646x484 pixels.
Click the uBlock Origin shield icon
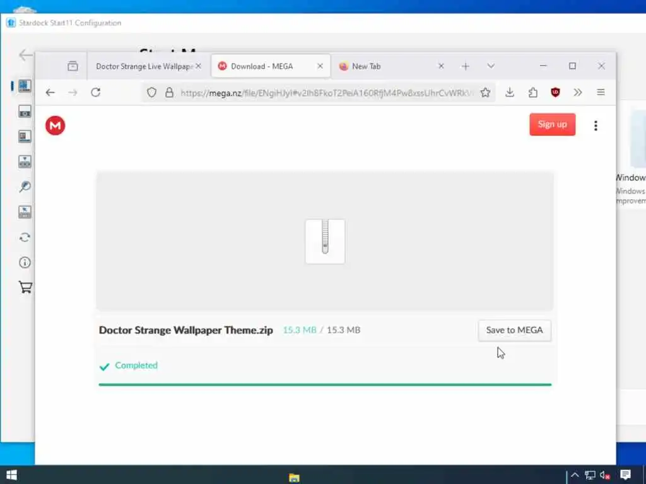pos(555,93)
